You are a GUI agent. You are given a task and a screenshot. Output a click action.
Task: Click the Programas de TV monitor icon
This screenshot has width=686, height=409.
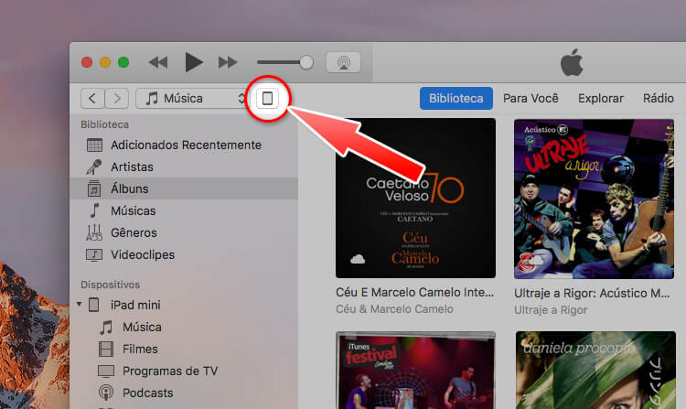coord(106,371)
